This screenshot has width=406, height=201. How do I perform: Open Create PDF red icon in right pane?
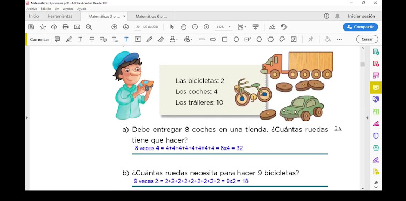click(x=375, y=63)
